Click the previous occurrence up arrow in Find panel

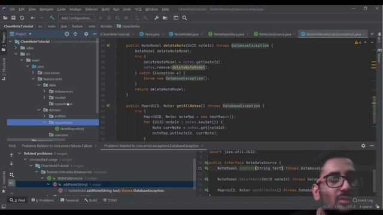11,155
